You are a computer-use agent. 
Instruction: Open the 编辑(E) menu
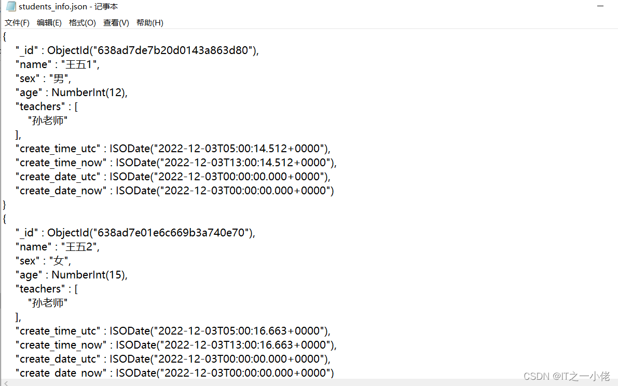point(49,23)
